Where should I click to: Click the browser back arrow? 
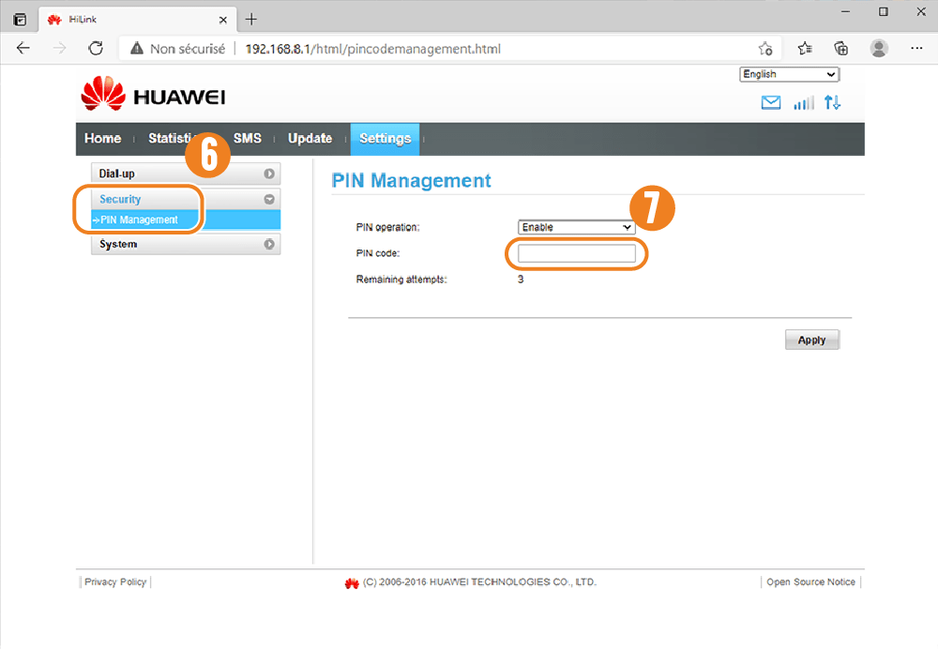[23, 48]
